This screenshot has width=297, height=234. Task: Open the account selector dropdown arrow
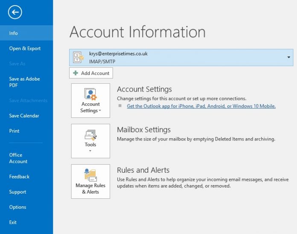tap(288, 57)
